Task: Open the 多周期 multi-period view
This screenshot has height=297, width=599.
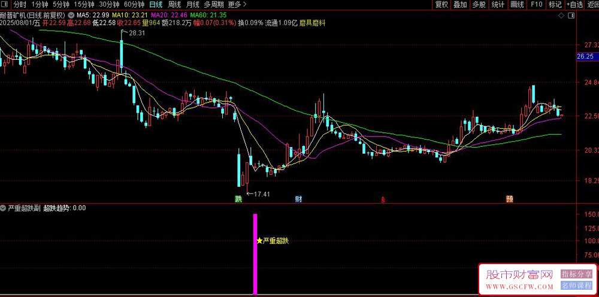Action: coord(214,5)
